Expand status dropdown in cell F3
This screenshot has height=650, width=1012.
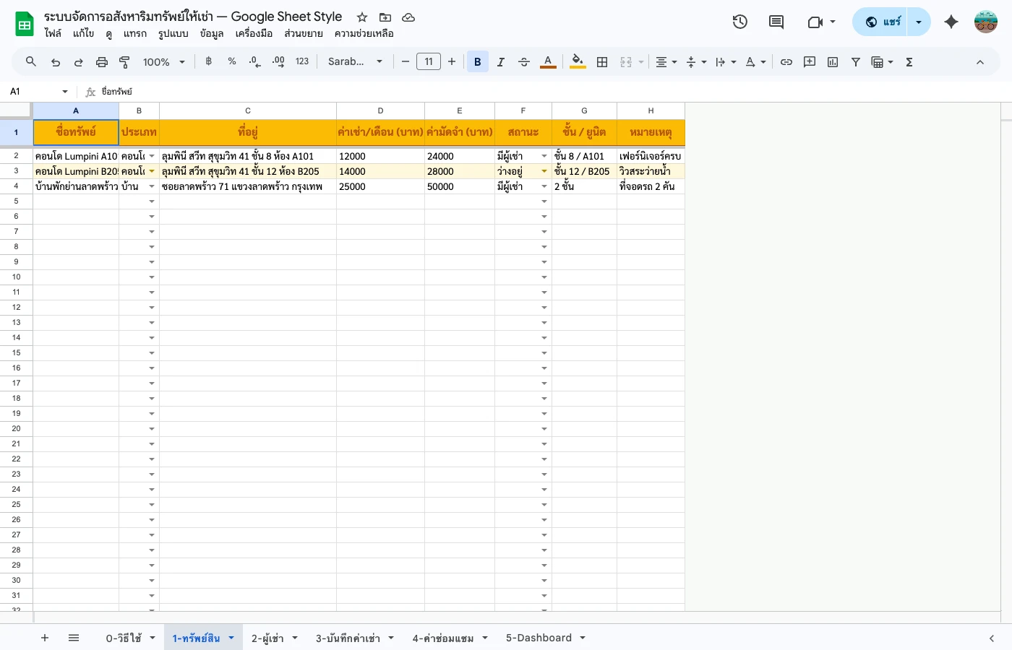[544, 171]
